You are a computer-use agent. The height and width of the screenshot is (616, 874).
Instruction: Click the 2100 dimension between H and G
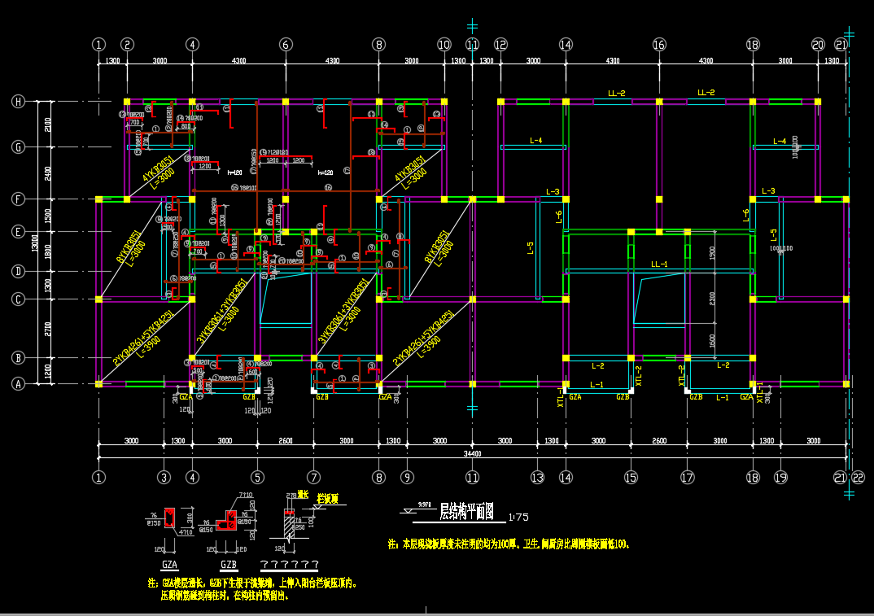click(x=48, y=125)
